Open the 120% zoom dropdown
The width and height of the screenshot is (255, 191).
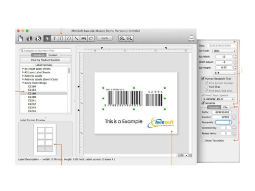click(x=183, y=155)
